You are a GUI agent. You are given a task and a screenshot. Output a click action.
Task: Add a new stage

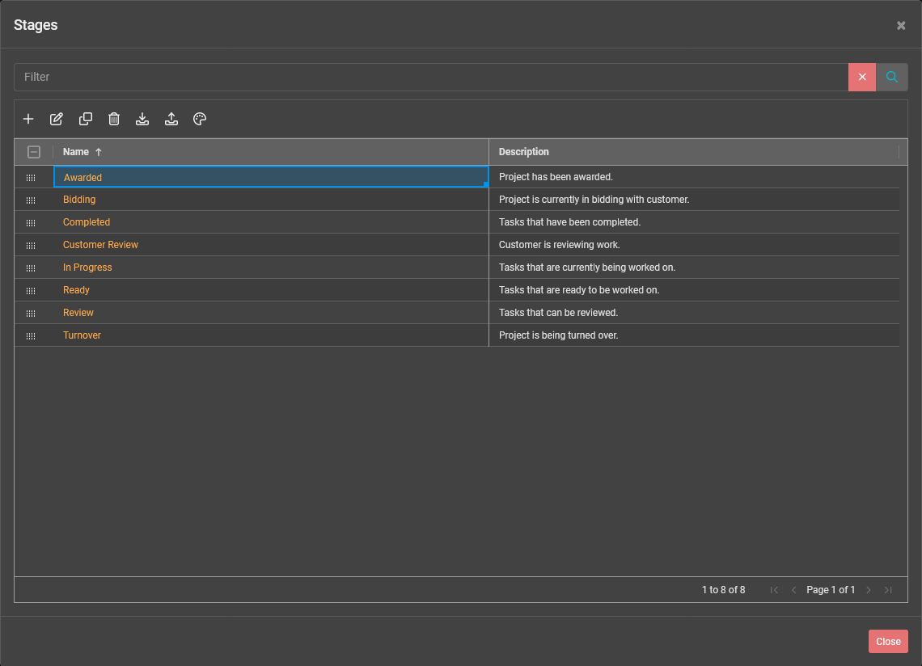pos(28,119)
